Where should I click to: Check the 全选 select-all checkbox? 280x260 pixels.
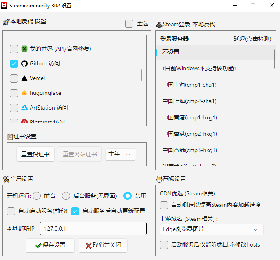click(129, 24)
